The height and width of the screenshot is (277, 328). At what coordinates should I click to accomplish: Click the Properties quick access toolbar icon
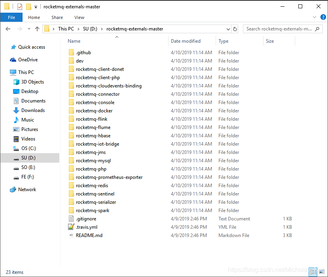pyautogui.click(x=20, y=7)
